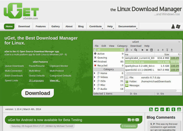
Task: Open the Help menu in uGet window
Action: (147, 46)
